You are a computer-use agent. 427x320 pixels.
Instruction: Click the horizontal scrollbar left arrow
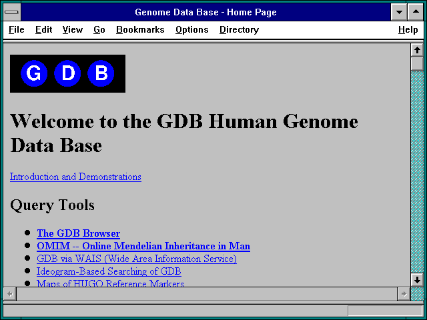coord(10,294)
